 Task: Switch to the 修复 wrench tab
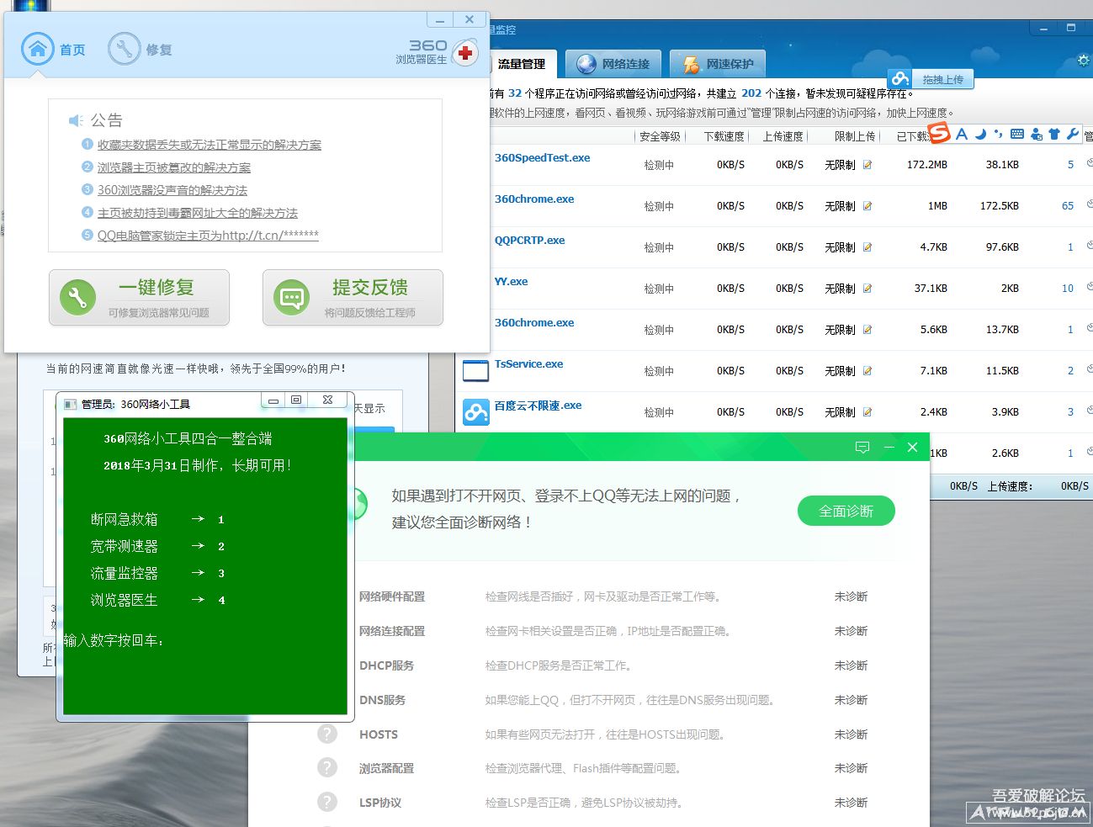(124, 50)
